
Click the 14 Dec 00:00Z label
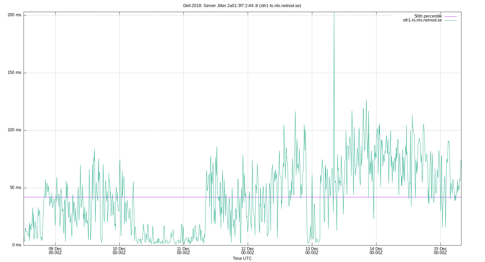pos(376,251)
